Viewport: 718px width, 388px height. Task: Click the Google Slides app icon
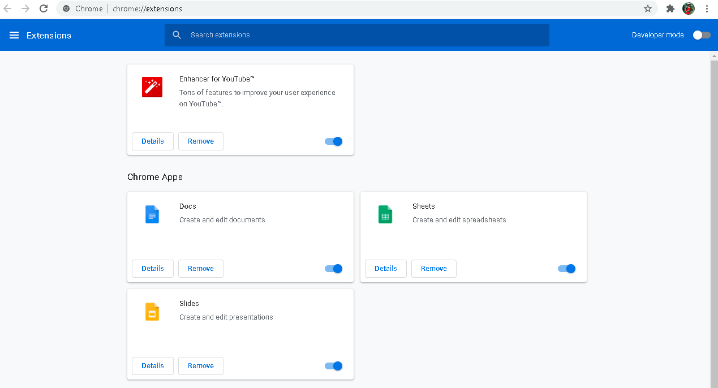click(x=152, y=312)
